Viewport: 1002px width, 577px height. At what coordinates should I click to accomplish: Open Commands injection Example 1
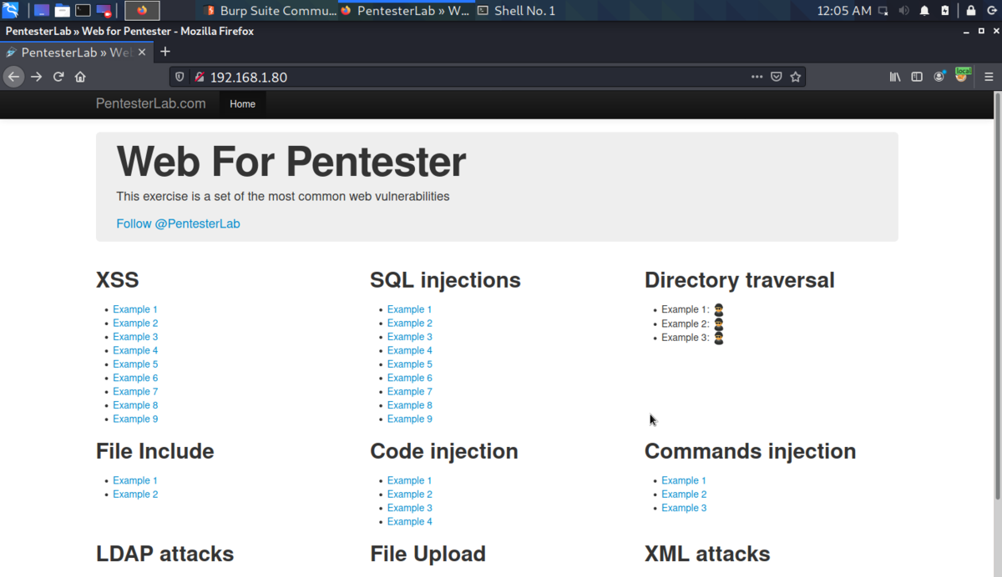(684, 480)
